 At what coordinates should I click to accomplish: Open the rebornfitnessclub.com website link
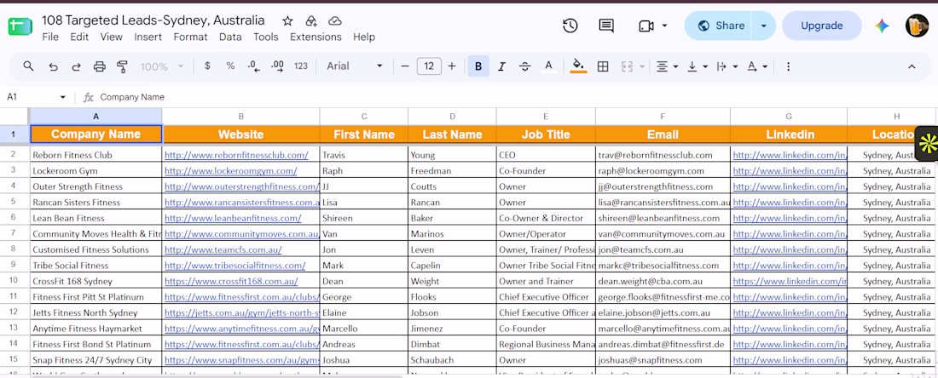[x=236, y=155]
